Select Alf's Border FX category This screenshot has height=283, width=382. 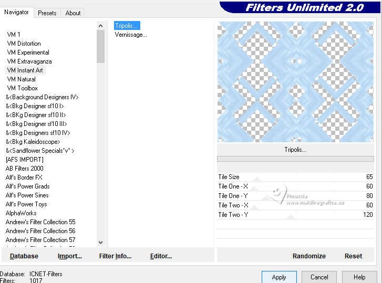(24, 177)
